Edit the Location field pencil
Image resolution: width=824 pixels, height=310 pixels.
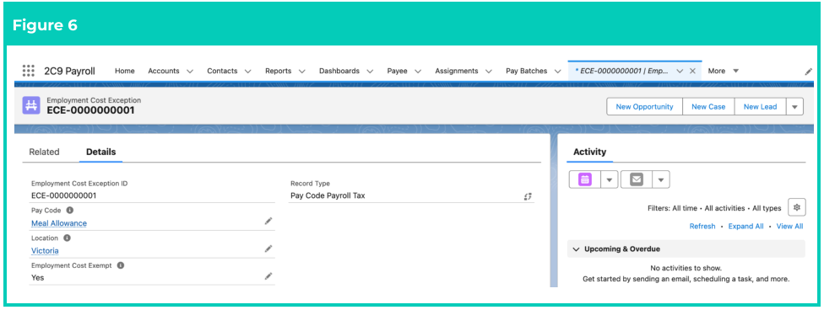[268, 249]
